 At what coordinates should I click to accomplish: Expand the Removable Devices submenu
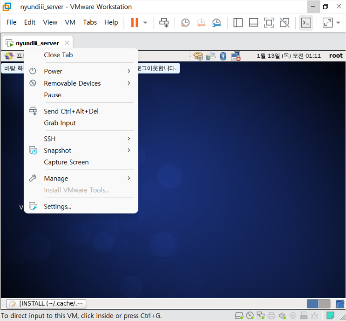tap(81, 83)
